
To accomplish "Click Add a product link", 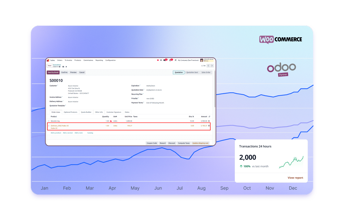I will point(56,133).
